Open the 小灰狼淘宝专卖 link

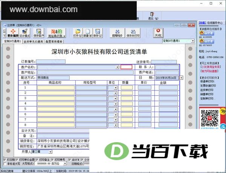[x=211, y=67]
